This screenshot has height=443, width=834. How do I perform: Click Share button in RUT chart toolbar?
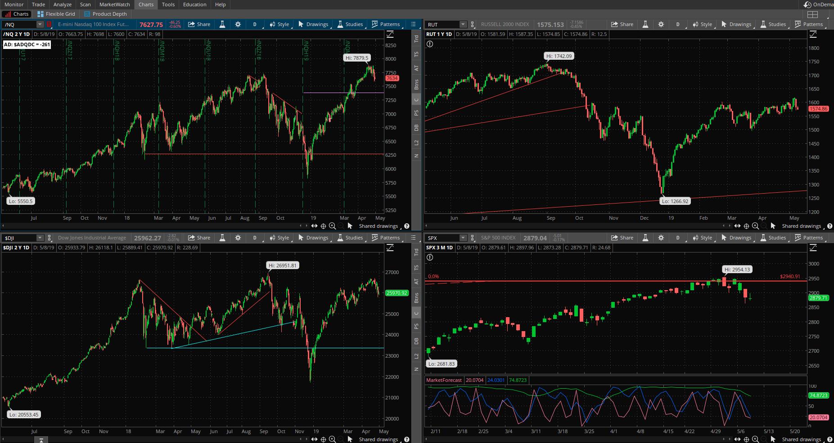coord(622,24)
